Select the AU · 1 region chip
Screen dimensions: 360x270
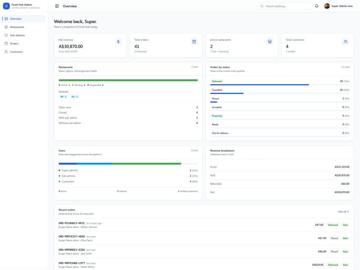point(75,96)
